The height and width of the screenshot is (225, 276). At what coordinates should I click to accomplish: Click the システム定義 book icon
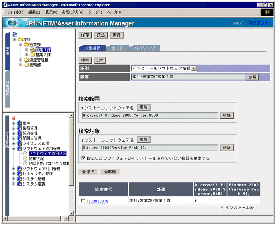[x=19, y=184]
